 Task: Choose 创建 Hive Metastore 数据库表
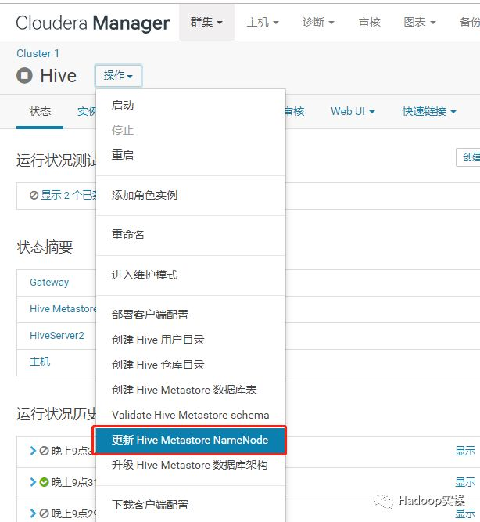tap(191, 390)
